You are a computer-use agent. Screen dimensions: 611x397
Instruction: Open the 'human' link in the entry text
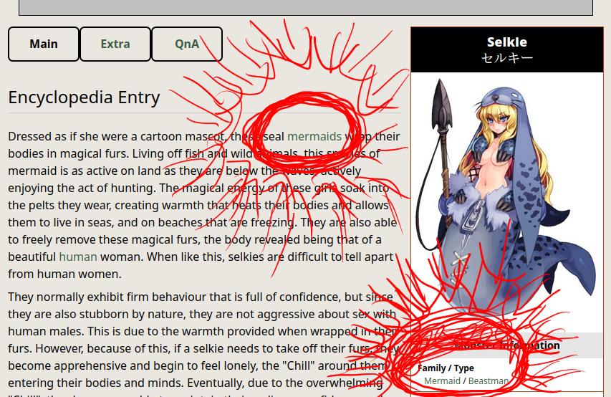(78, 257)
